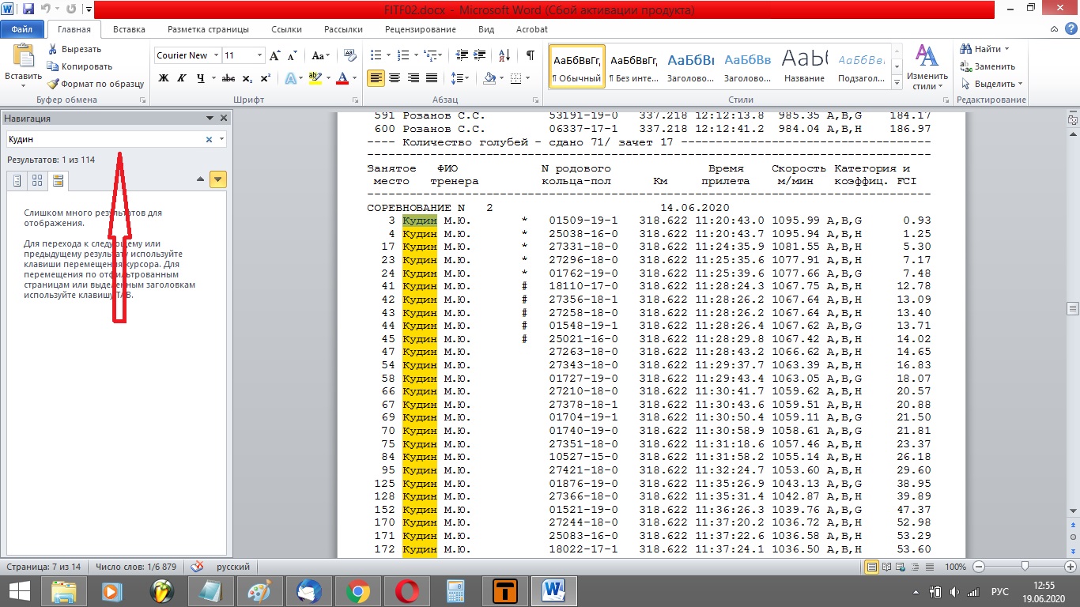The width and height of the screenshot is (1080, 607).
Task: Click the Paste clipboard icon
Action: [x=24, y=55]
